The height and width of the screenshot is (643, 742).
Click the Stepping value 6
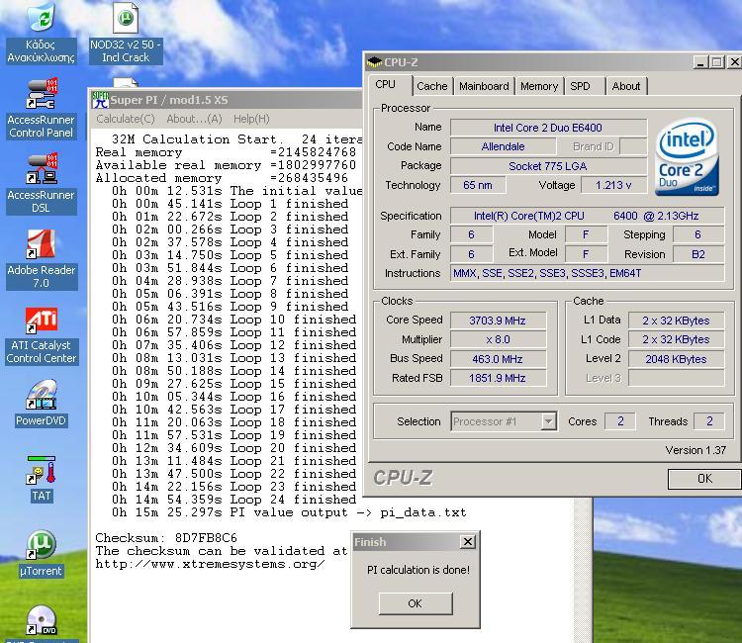click(x=698, y=234)
